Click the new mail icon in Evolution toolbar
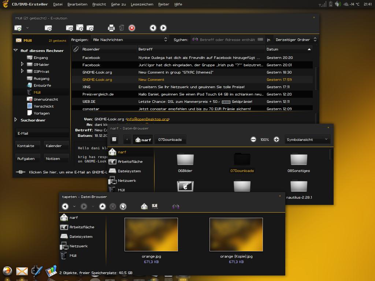The height and width of the screenshot is (281, 375). pyautogui.click(x=18, y=28)
